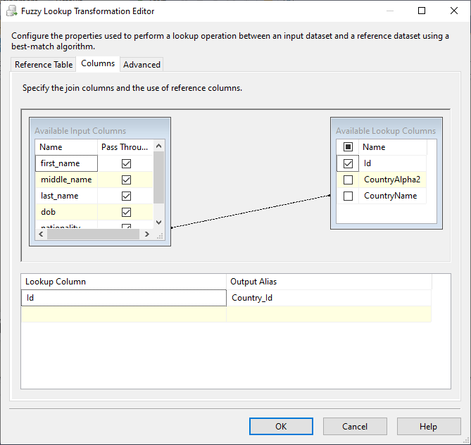
Task: Uncheck Pass Through for middle_name
Action: point(127,180)
